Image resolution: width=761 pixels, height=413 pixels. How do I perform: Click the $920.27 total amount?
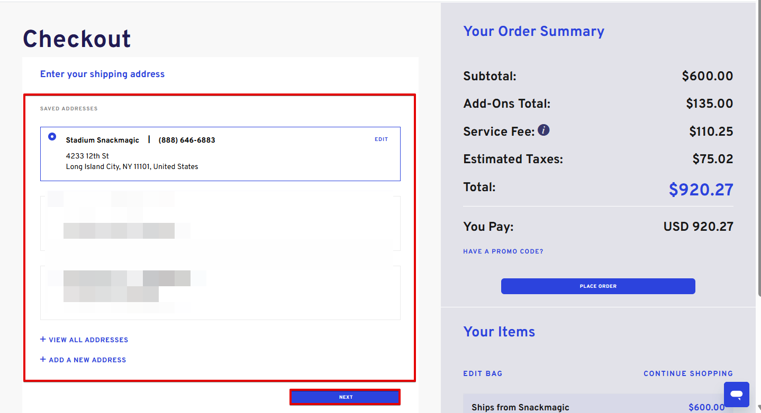click(x=701, y=189)
